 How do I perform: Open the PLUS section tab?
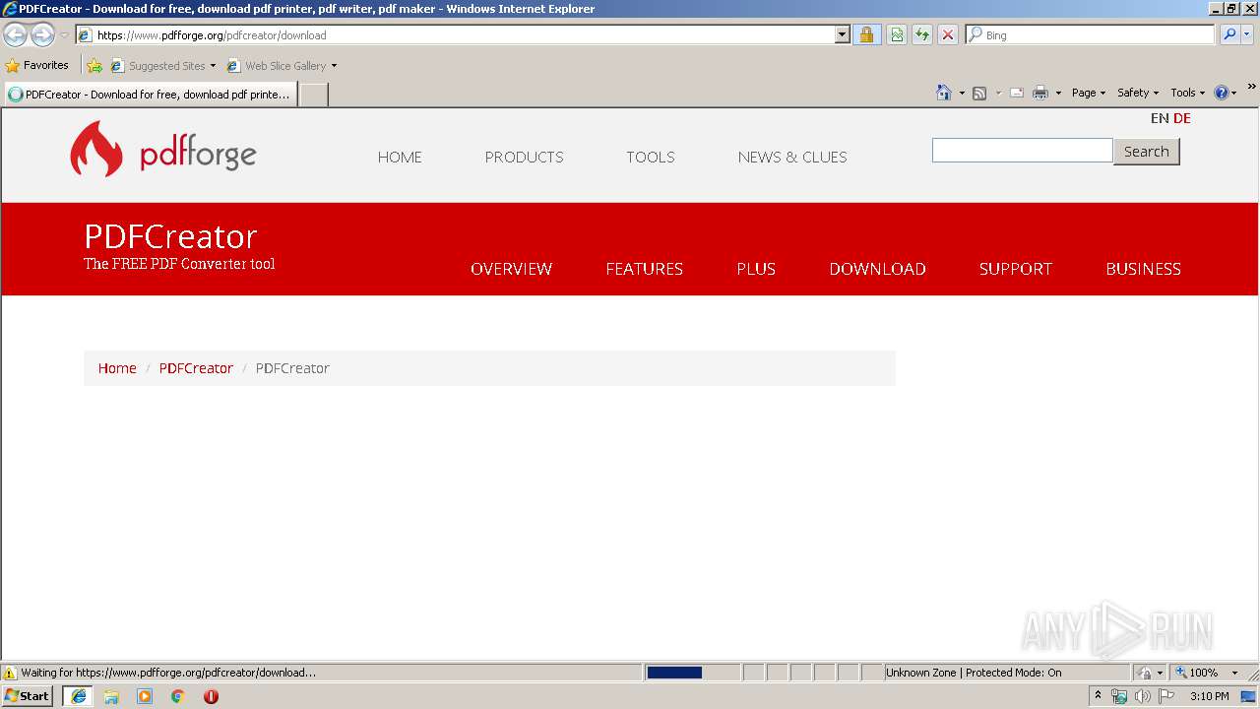tap(756, 269)
